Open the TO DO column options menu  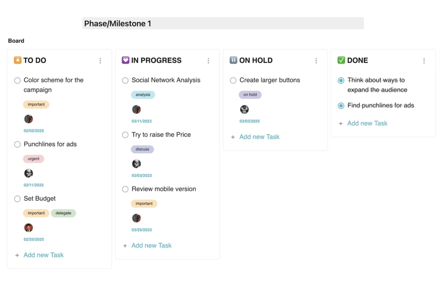tap(100, 61)
